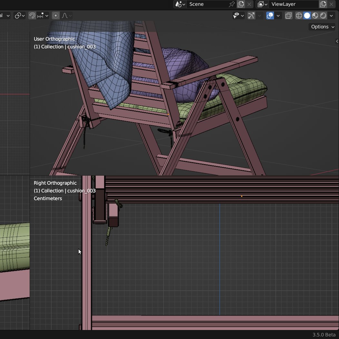Toggle X-Ray mode in the viewport

288,15
